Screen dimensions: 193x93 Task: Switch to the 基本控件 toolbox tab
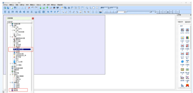coord(188,22)
